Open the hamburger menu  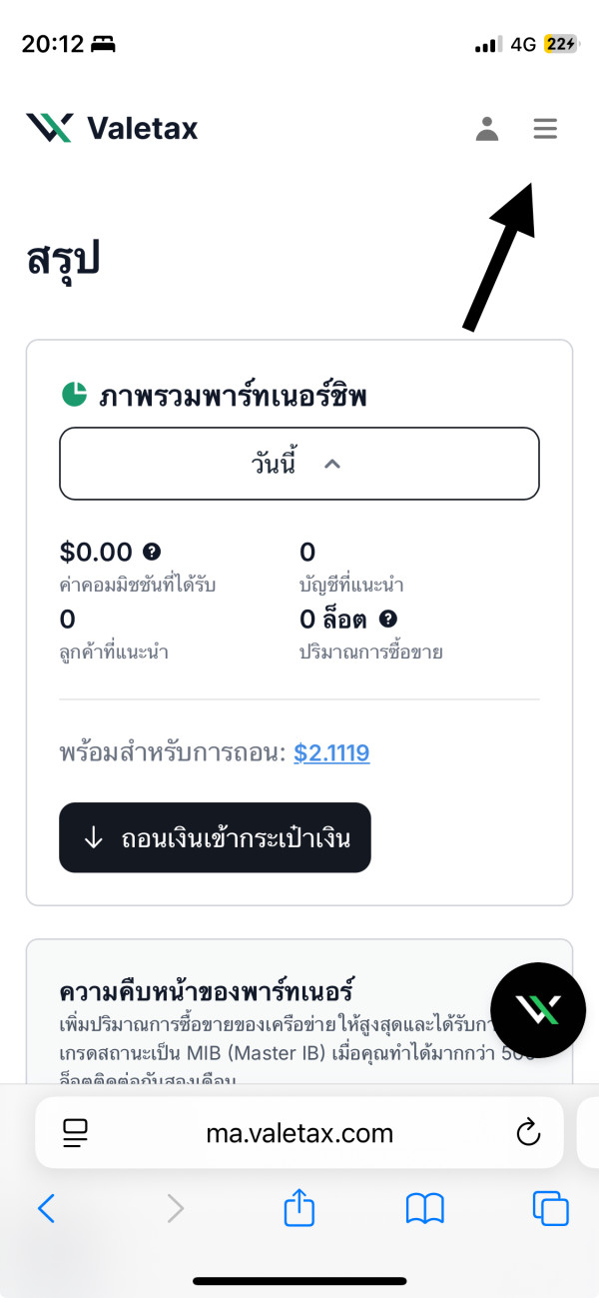pyautogui.click(x=545, y=129)
